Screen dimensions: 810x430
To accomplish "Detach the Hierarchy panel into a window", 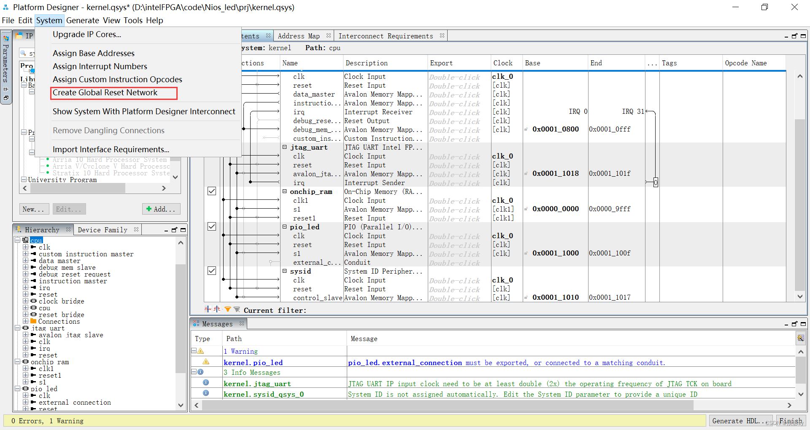I will click(174, 230).
